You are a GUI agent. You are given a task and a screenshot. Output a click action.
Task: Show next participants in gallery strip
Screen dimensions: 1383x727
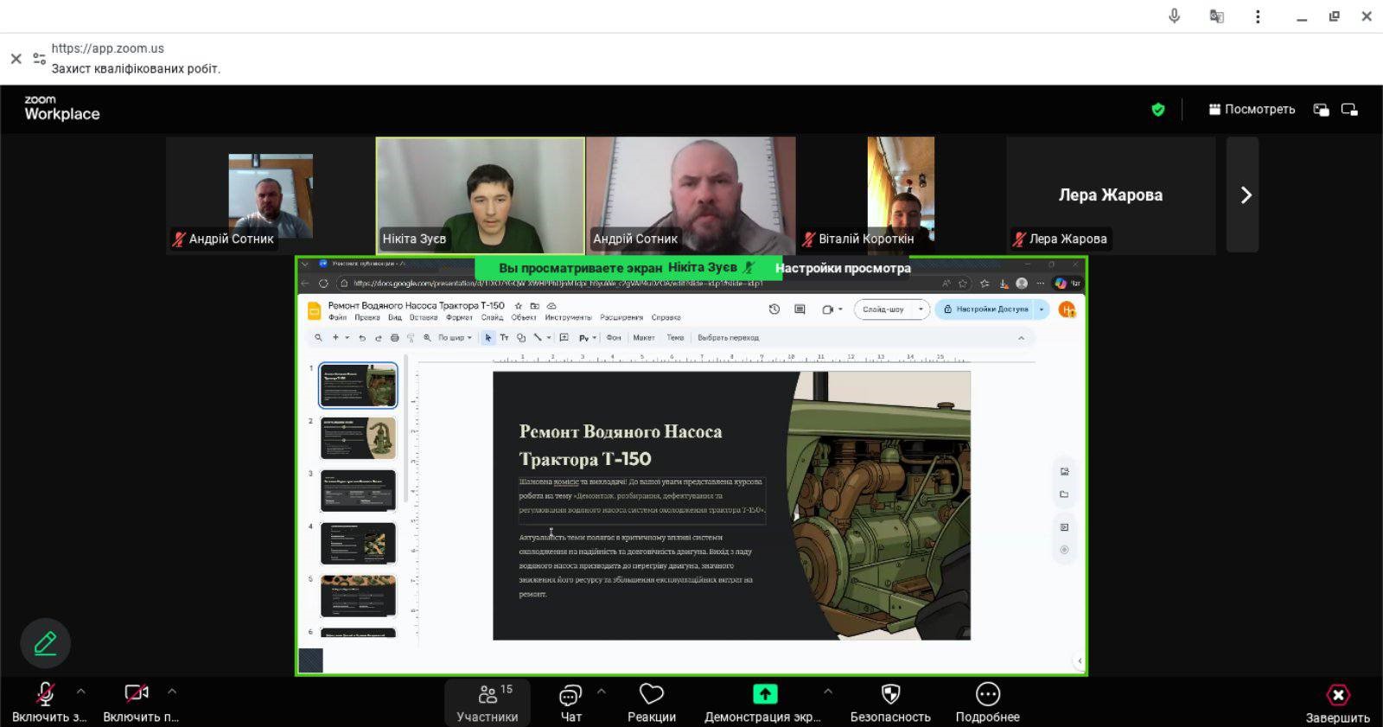(1245, 195)
